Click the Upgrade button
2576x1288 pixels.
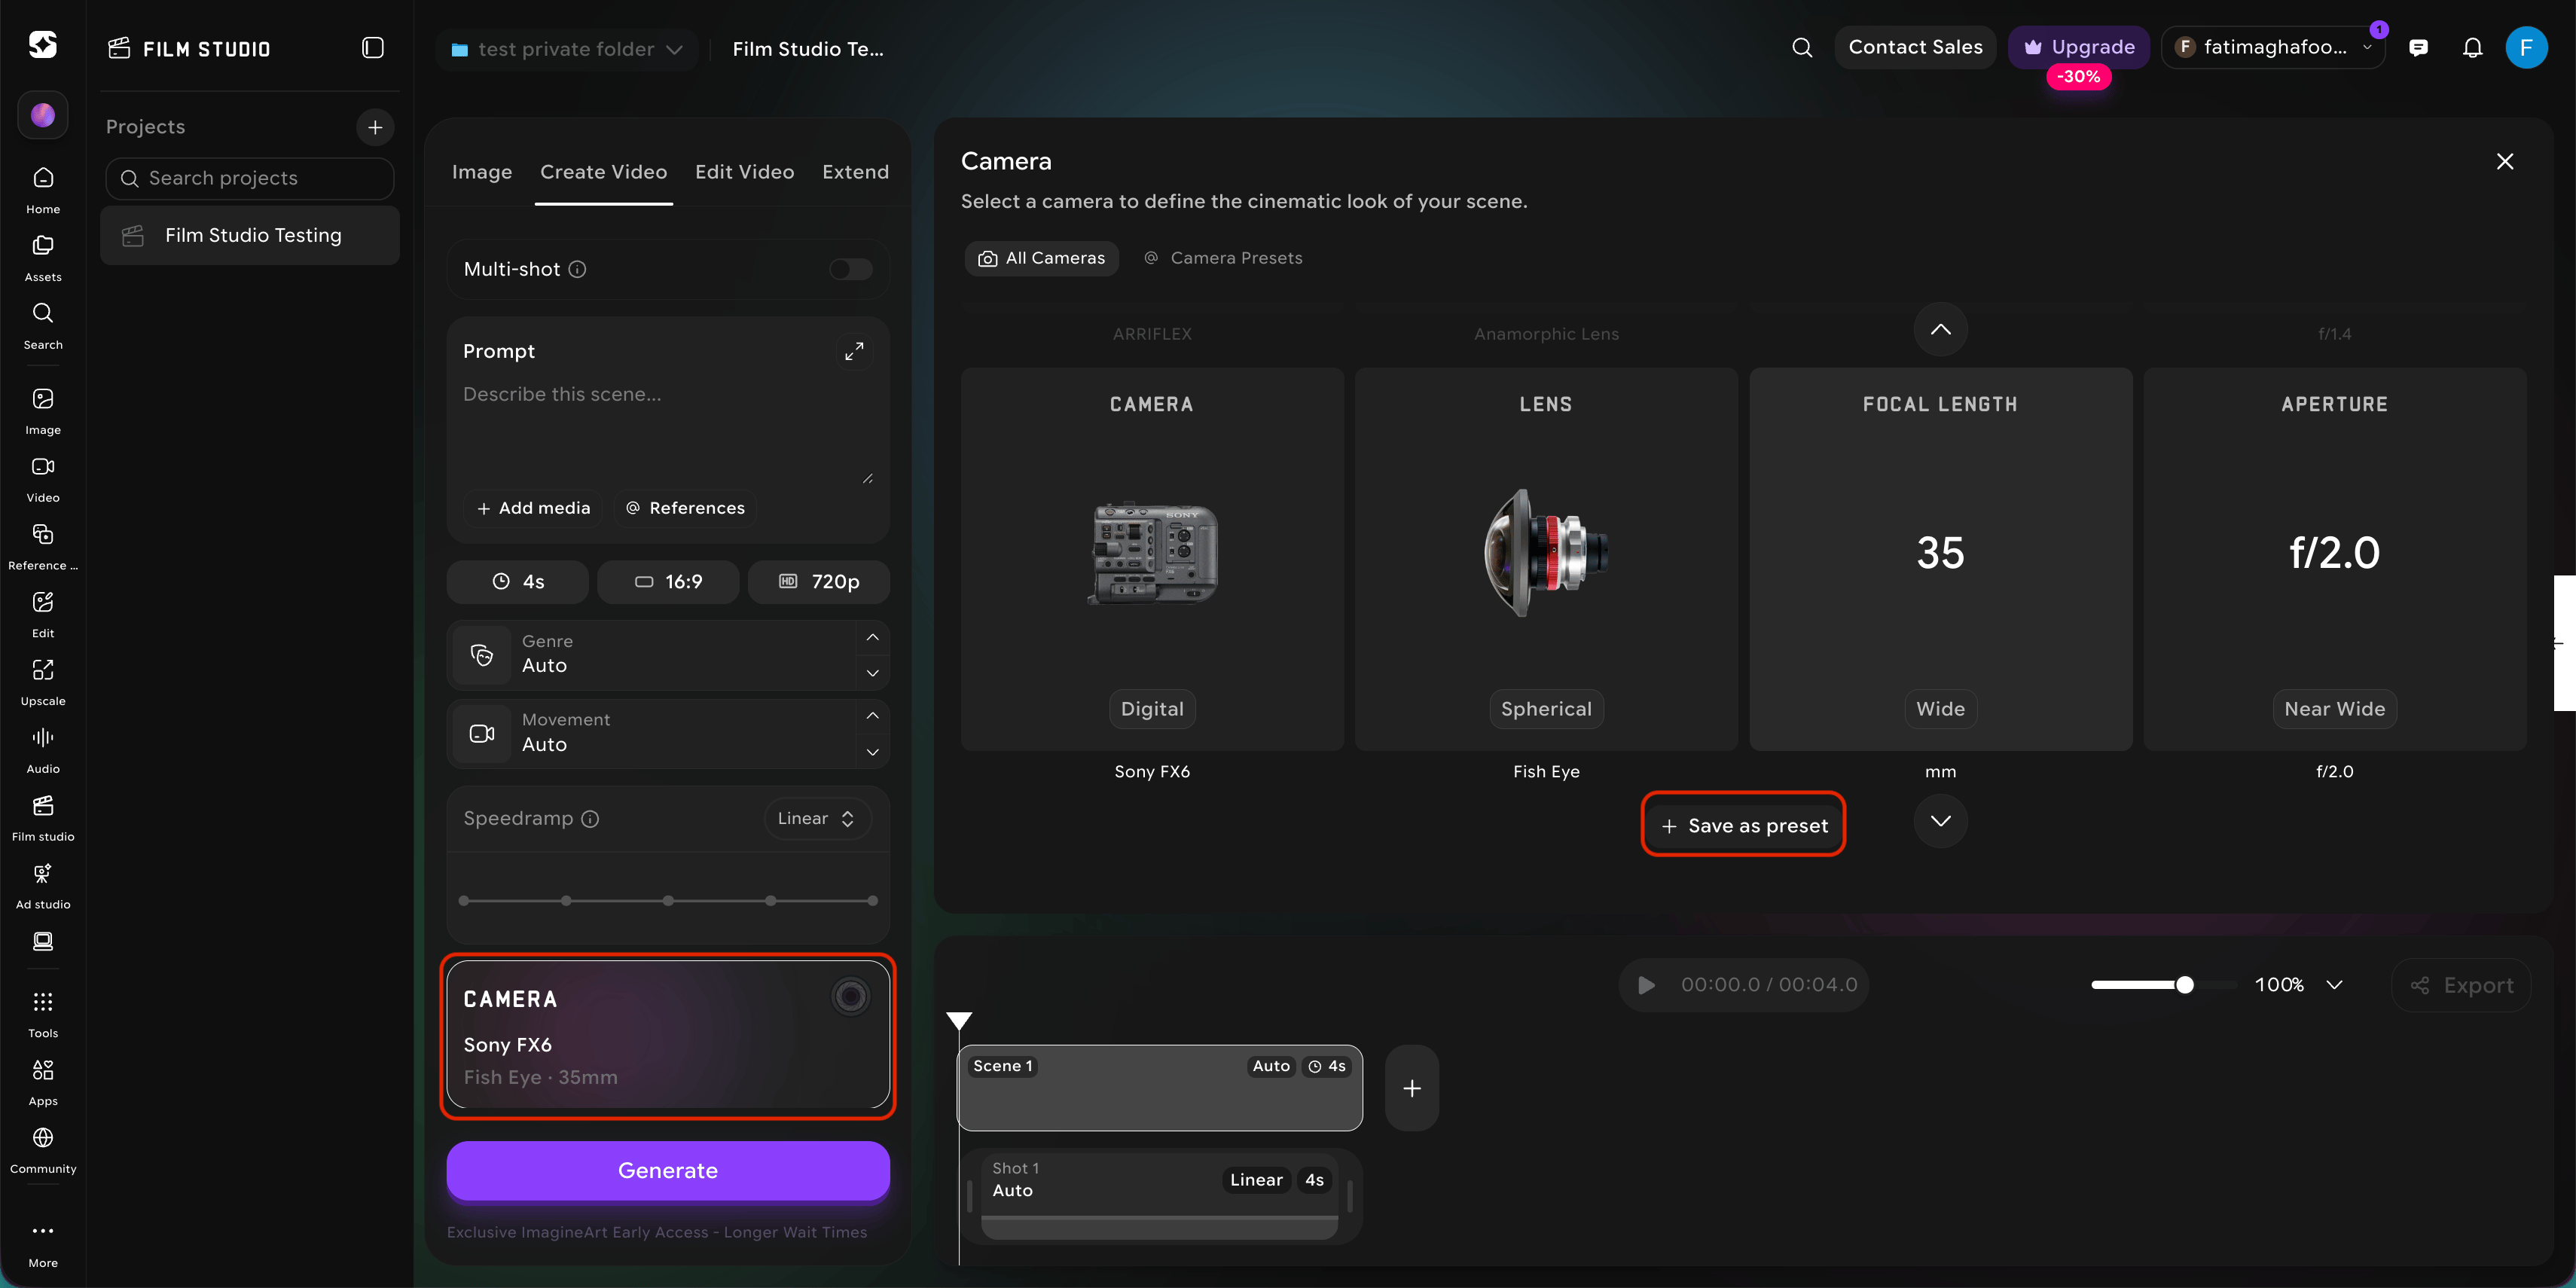click(2079, 47)
